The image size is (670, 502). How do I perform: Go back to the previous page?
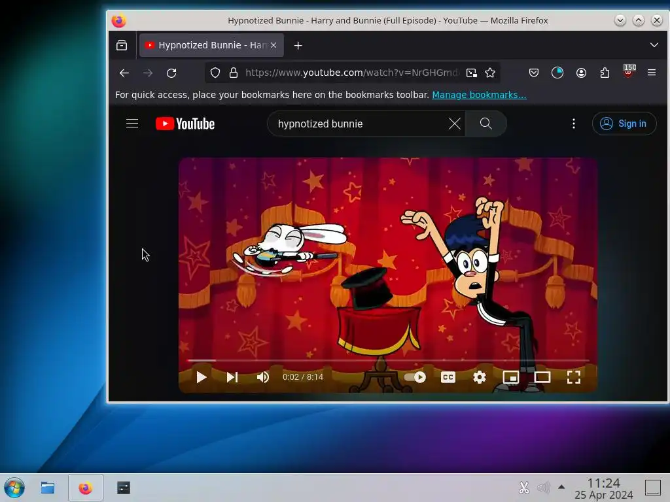click(124, 73)
